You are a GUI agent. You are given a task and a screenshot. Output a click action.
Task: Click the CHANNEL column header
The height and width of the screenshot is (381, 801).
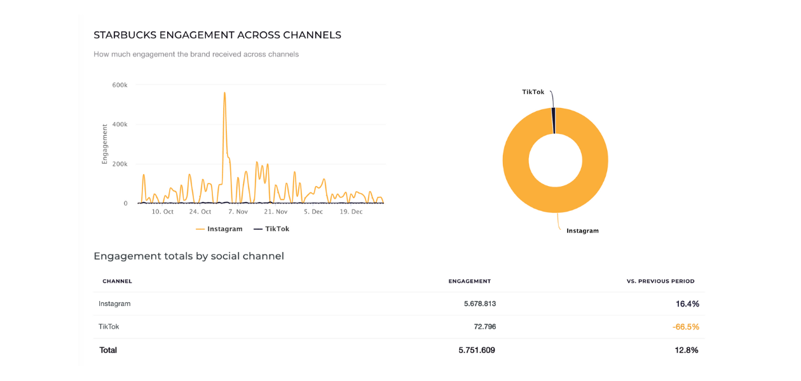pos(117,281)
